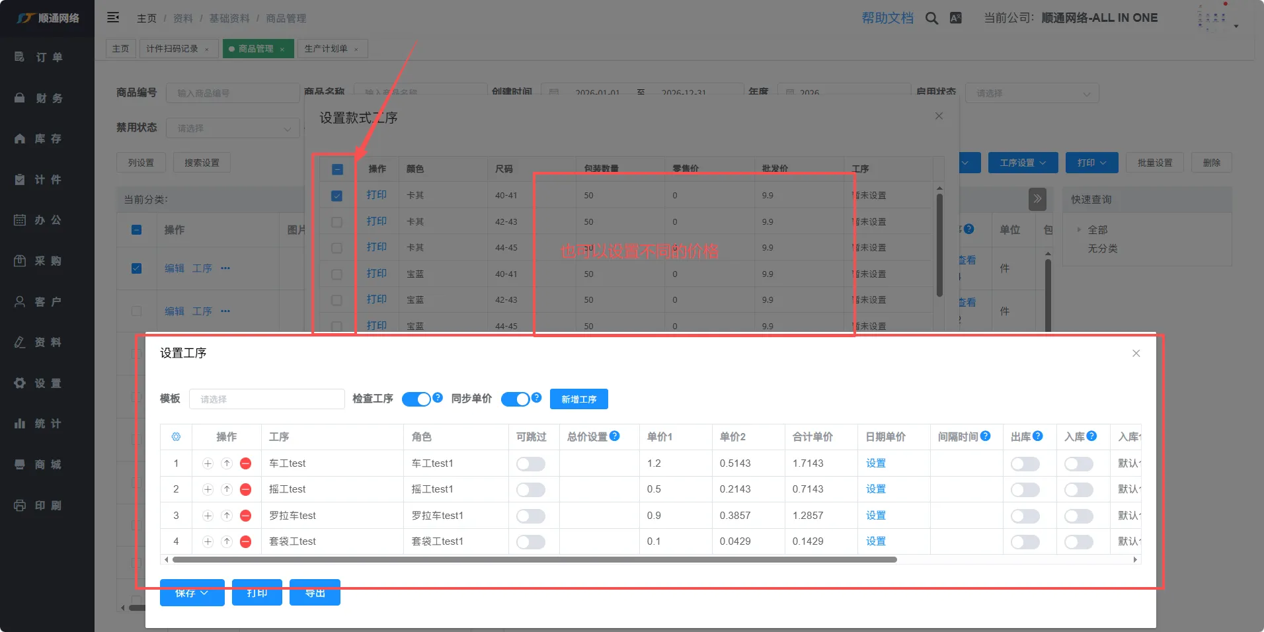Screen dimensions: 1264x632
Task: Expand the 保存 button dropdown
Action: click(204, 593)
